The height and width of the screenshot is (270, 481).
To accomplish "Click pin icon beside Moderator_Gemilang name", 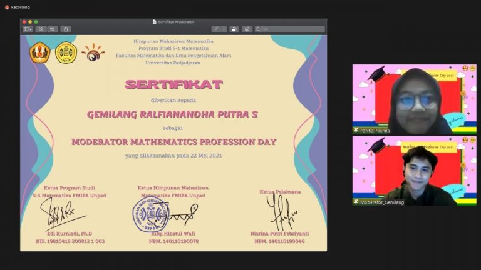I will coord(356,202).
